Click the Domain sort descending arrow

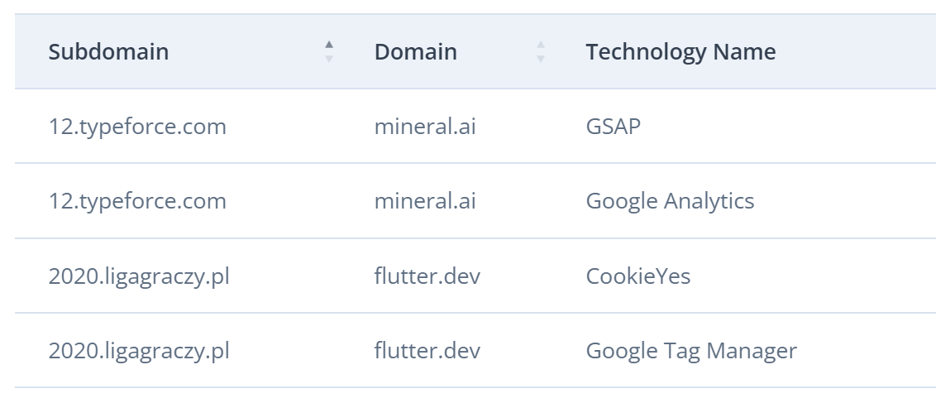pos(541,59)
